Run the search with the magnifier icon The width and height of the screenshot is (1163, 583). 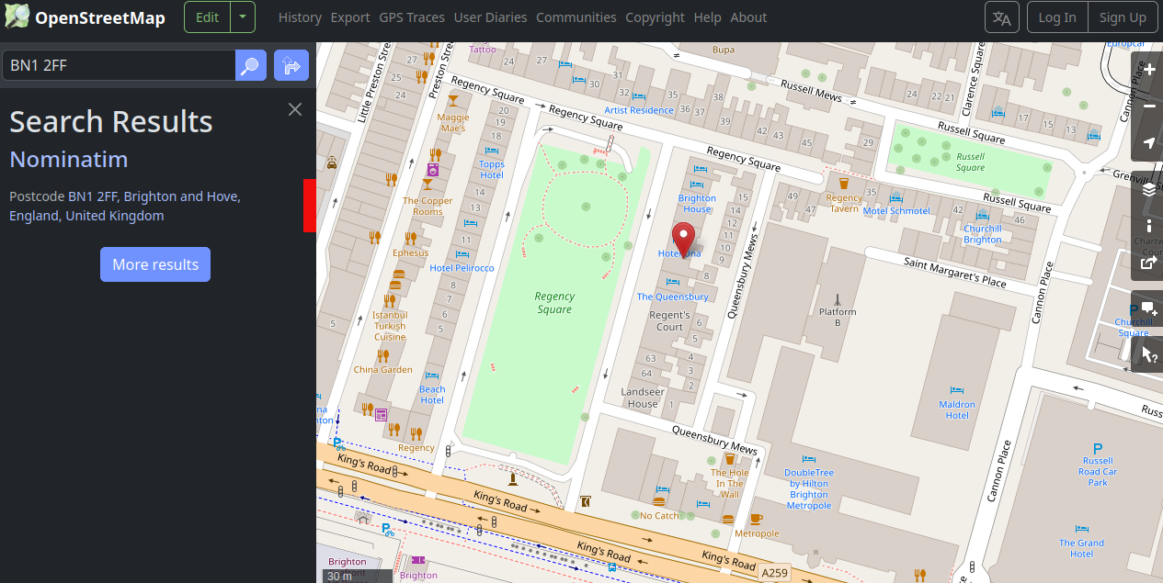pos(250,65)
